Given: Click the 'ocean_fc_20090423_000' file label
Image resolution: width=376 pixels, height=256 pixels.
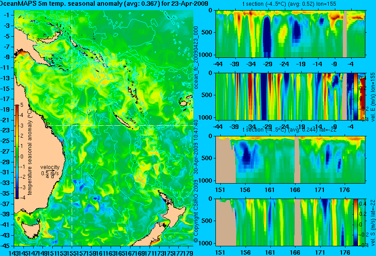Looking at the screenshot, I should click(x=196, y=57).
